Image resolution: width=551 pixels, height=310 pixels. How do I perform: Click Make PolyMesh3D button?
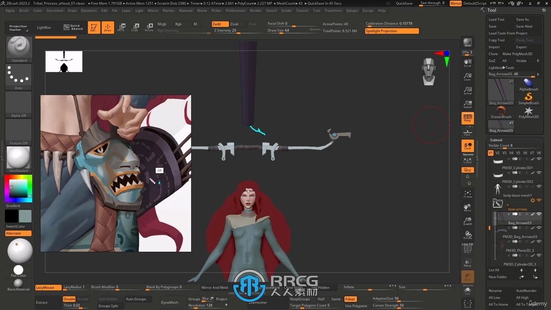coord(521,54)
